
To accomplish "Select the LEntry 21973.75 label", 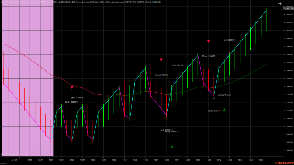I will coord(224,95).
